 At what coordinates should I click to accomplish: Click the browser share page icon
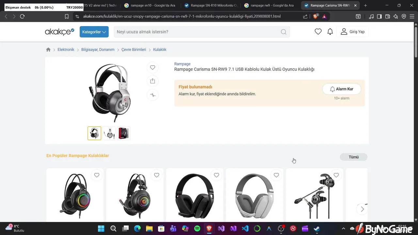click(x=305, y=16)
